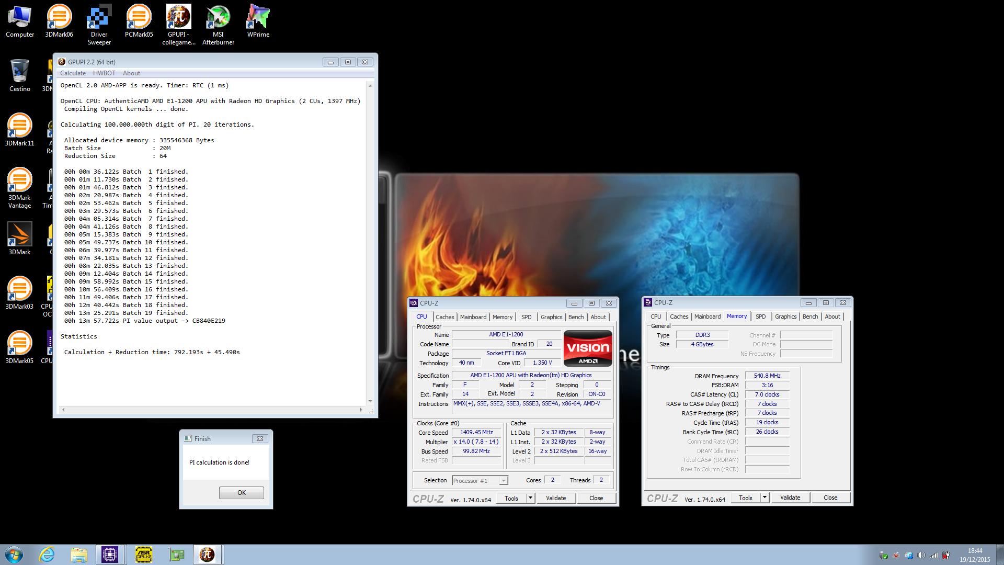
Task: Click Validate in left CPU-Z window
Action: [556, 498]
